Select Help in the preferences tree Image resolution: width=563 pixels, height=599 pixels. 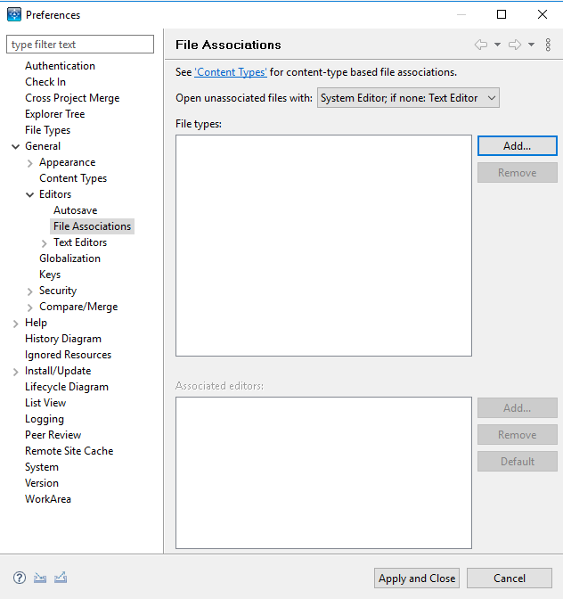click(x=36, y=323)
